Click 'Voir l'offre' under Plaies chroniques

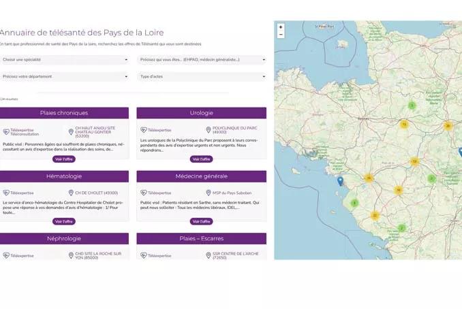point(64,159)
